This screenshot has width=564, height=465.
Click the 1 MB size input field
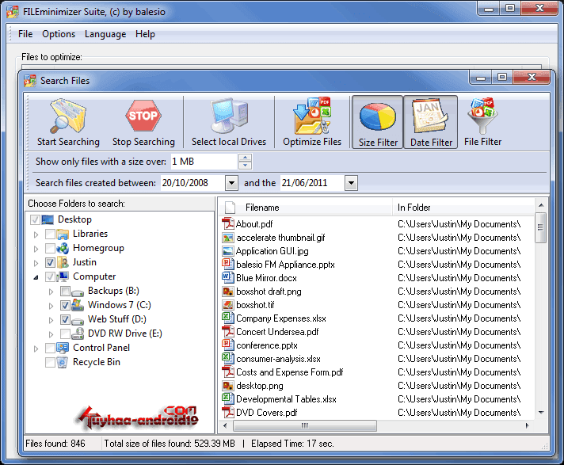pyautogui.click(x=204, y=162)
